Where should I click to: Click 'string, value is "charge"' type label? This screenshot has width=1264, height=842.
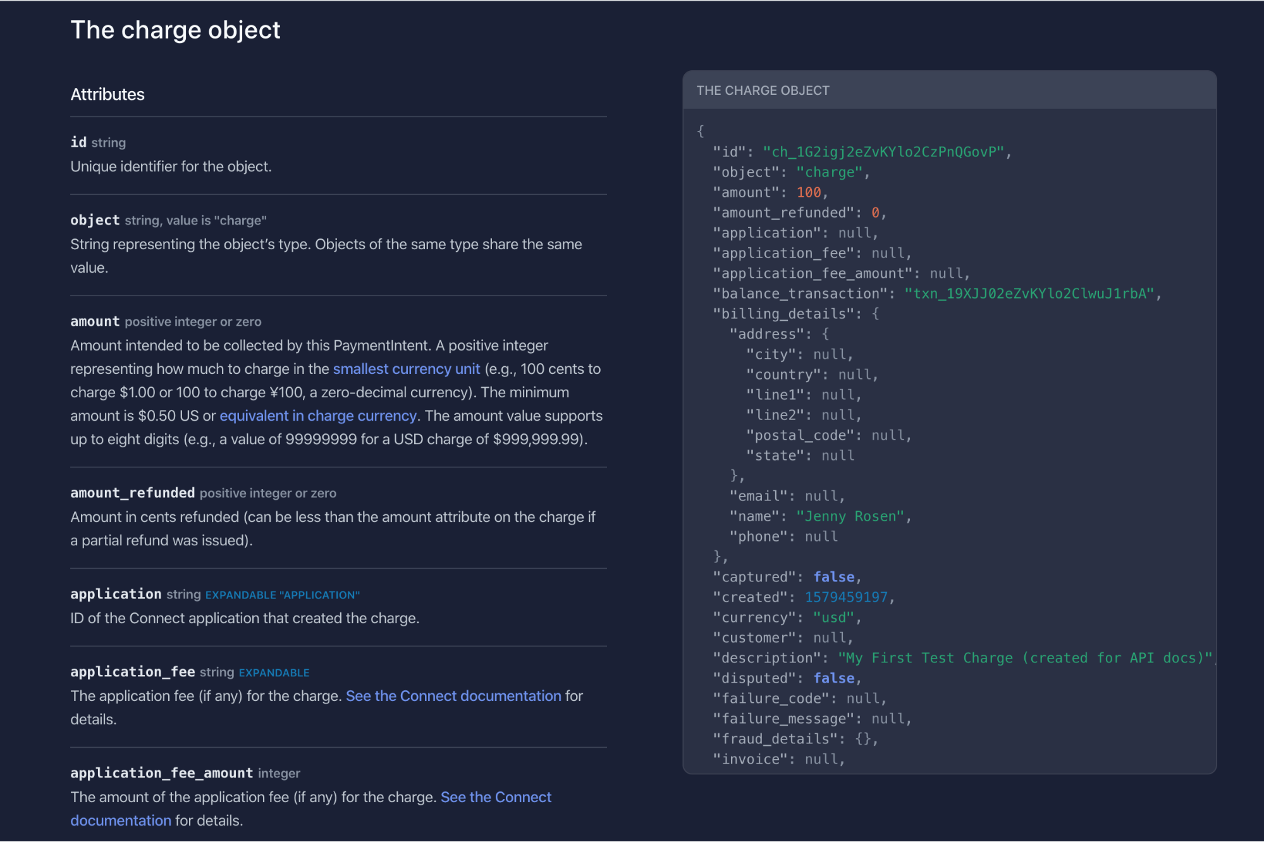195,221
